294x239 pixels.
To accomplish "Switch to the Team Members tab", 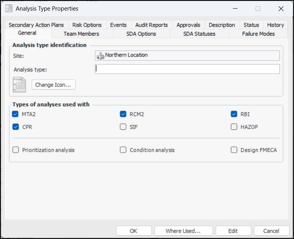I will 81,34.
